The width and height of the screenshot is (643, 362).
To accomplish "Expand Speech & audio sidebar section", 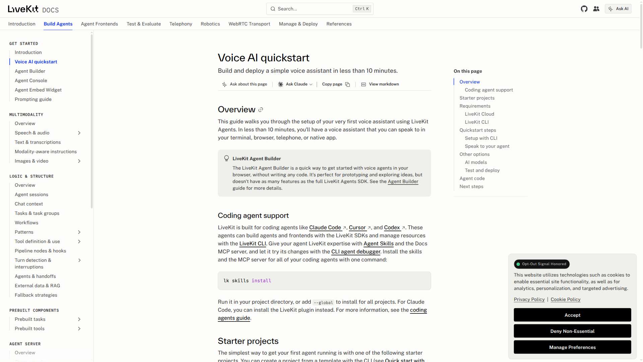I will [x=79, y=133].
